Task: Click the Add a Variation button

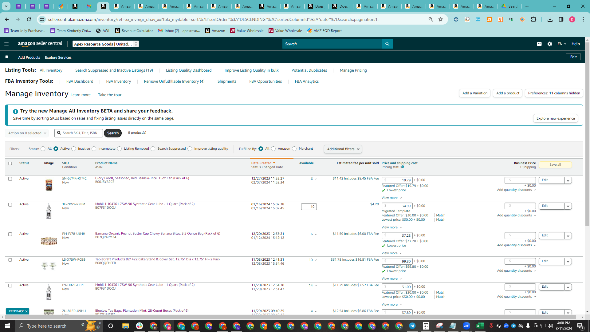Action: tap(475, 93)
